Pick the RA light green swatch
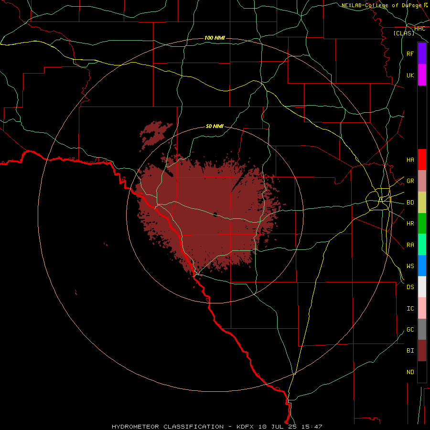The width and height of the screenshot is (430, 430). (x=422, y=245)
